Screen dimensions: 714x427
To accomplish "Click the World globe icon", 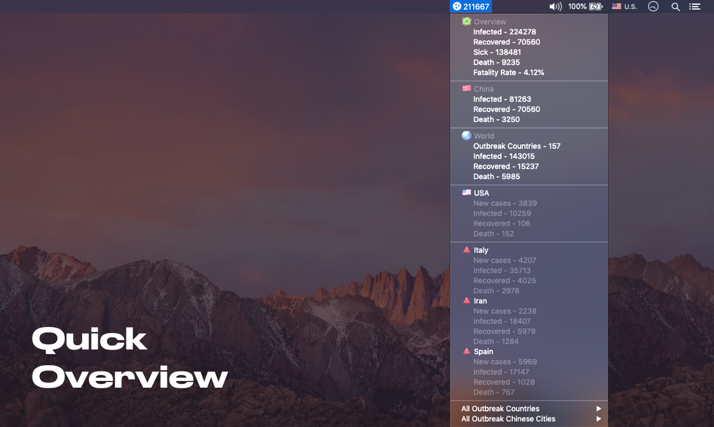I will (467, 135).
